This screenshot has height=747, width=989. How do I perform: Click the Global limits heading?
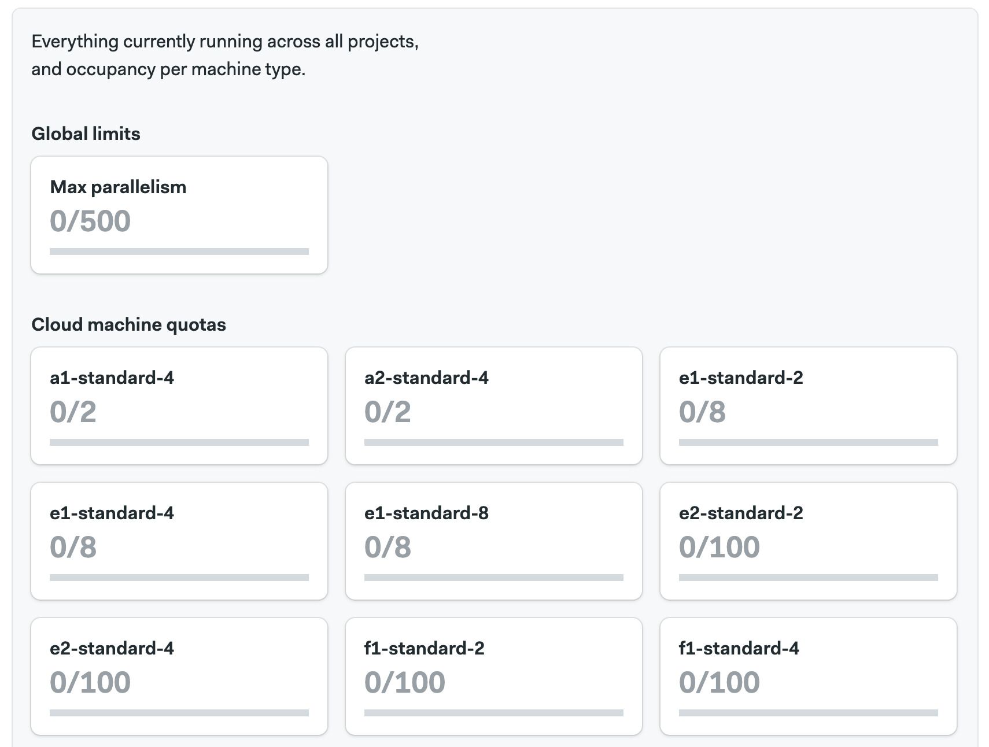[x=86, y=134]
